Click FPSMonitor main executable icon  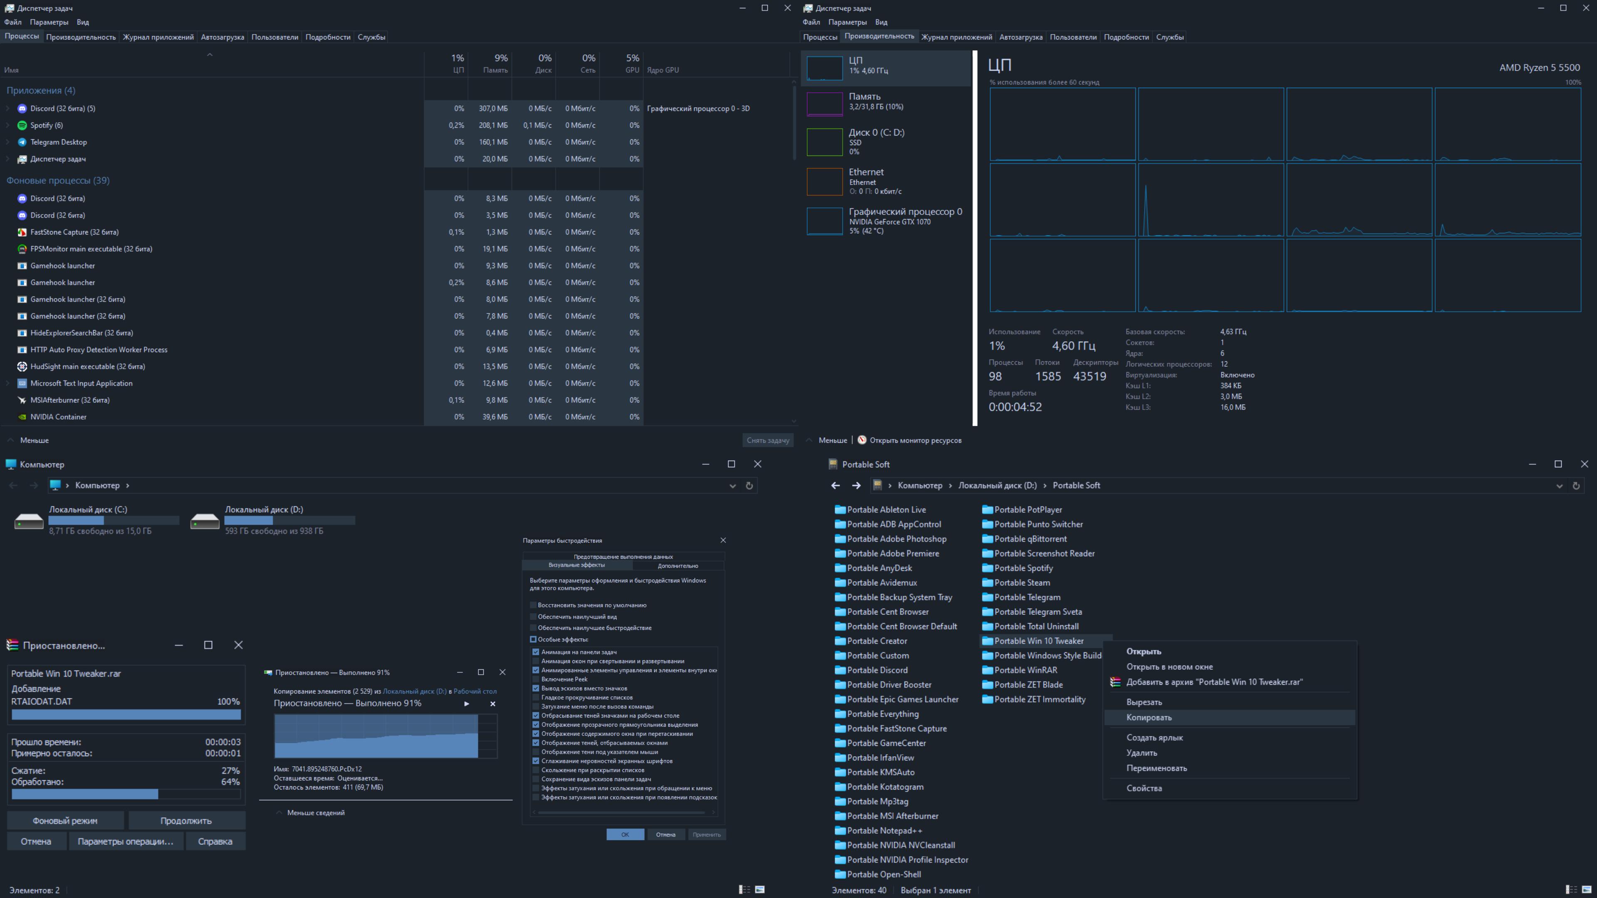(22, 249)
